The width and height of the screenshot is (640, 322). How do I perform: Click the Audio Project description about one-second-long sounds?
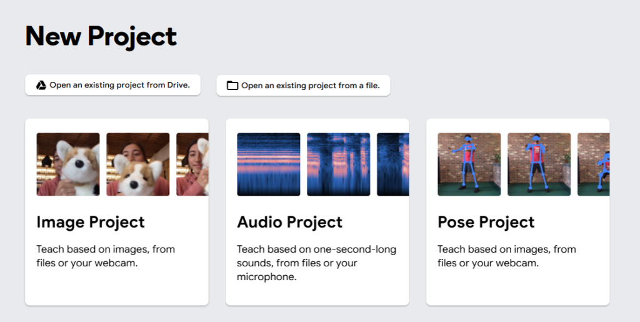point(316,263)
